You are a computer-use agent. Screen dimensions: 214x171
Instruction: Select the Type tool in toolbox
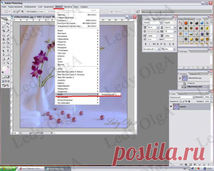click(8, 51)
